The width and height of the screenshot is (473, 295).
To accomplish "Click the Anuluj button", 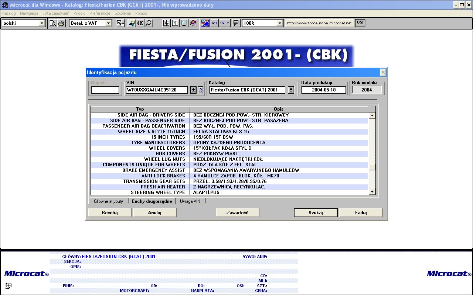I will coord(155,213).
